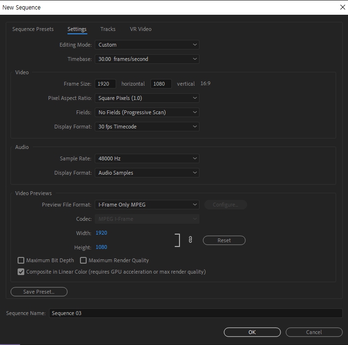348x345 pixels.
Task: Click the preview Width value 1920
Action: click(x=101, y=233)
